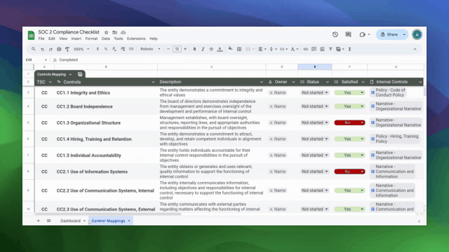Open text rotation options

tap(295, 49)
